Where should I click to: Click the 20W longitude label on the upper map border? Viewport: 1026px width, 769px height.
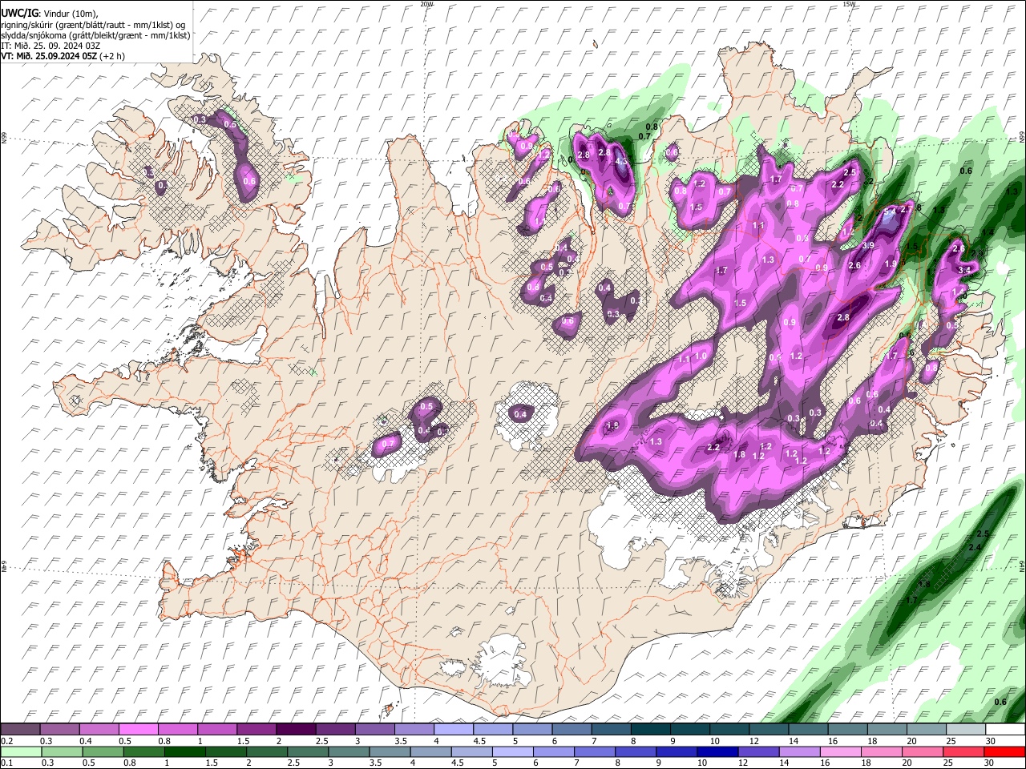(426, 4)
